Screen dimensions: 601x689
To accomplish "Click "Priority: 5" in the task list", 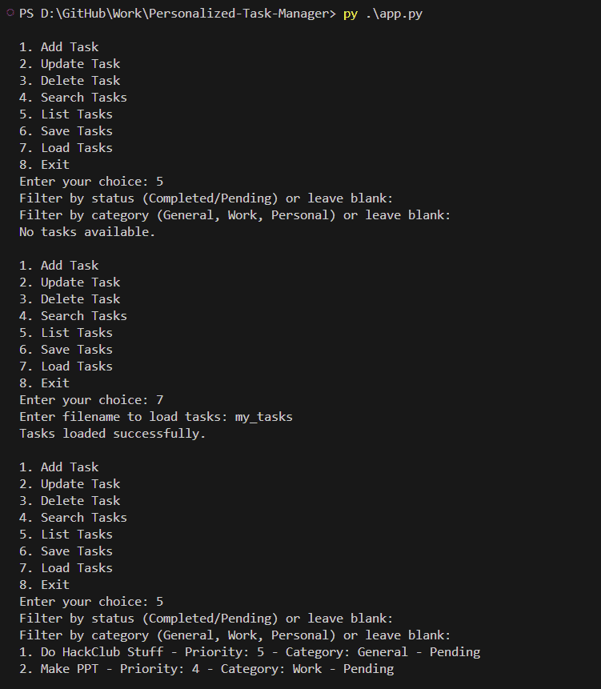I will pyautogui.click(x=220, y=651).
